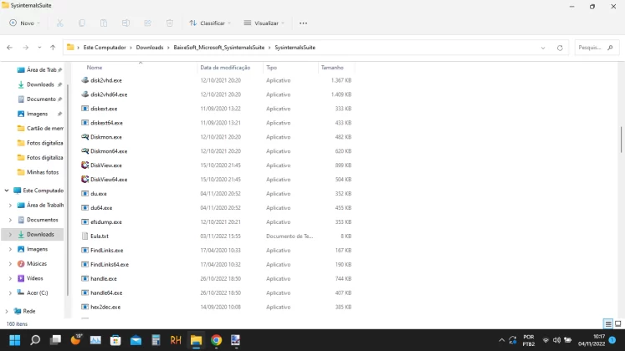Click the Paste icon in toolbar
The width and height of the screenshot is (625, 351).
coord(104,23)
